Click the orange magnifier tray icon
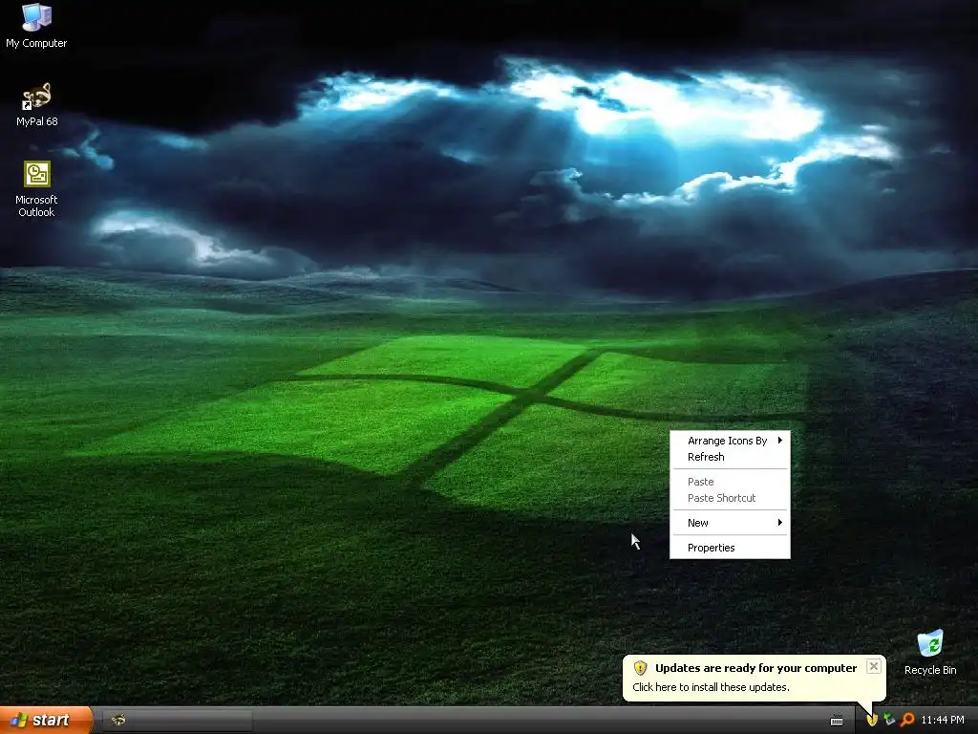The width and height of the screenshot is (978, 734). point(907,720)
